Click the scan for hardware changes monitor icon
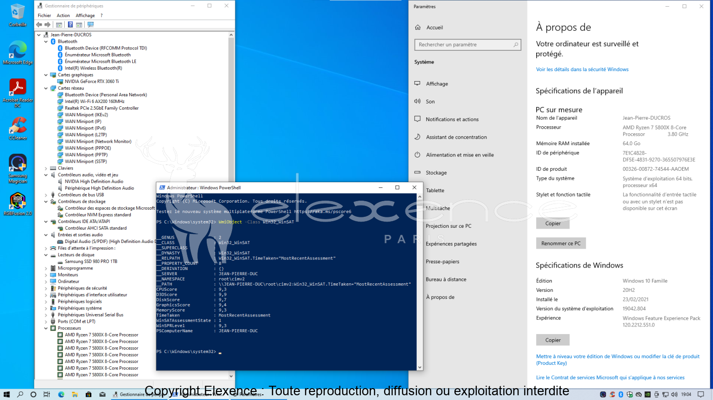 point(90,25)
